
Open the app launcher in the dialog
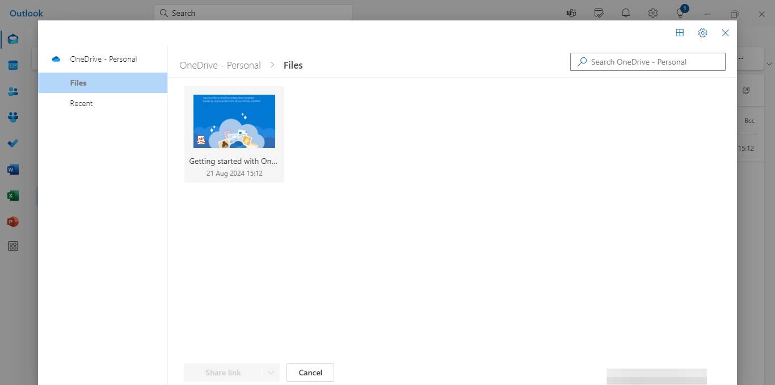(x=680, y=33)
